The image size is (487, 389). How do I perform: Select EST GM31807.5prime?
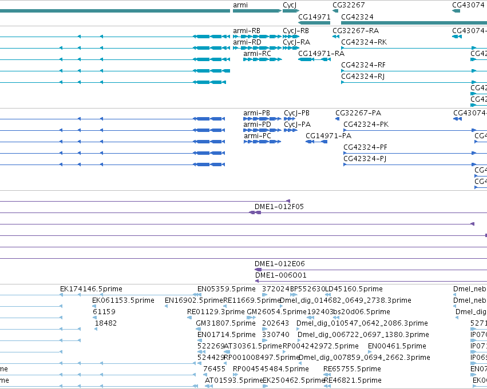click(x=198, y=329)
